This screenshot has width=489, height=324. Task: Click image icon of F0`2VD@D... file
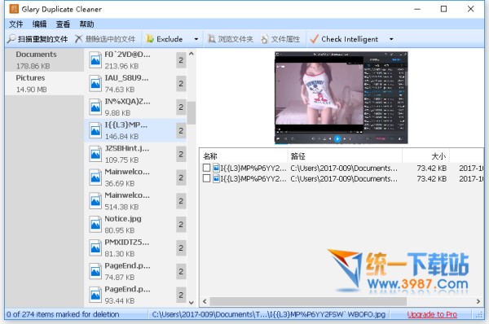[x=95, y=60]
